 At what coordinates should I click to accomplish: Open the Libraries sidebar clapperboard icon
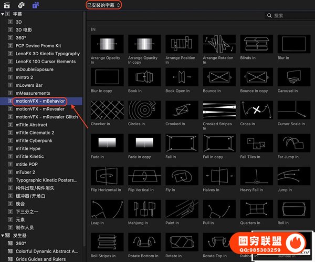(x=6, y=5)
